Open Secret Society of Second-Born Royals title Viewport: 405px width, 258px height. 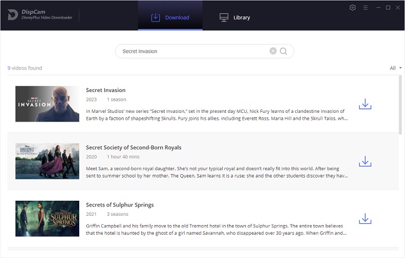pyautogui.click(x=133, y=148)
